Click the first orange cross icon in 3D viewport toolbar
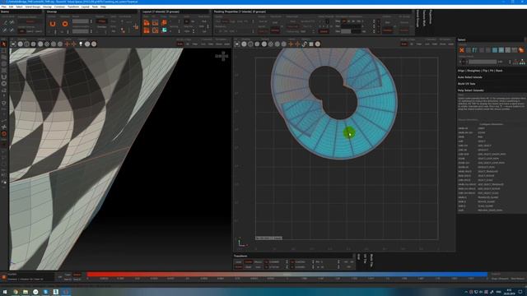 point(68,44)
